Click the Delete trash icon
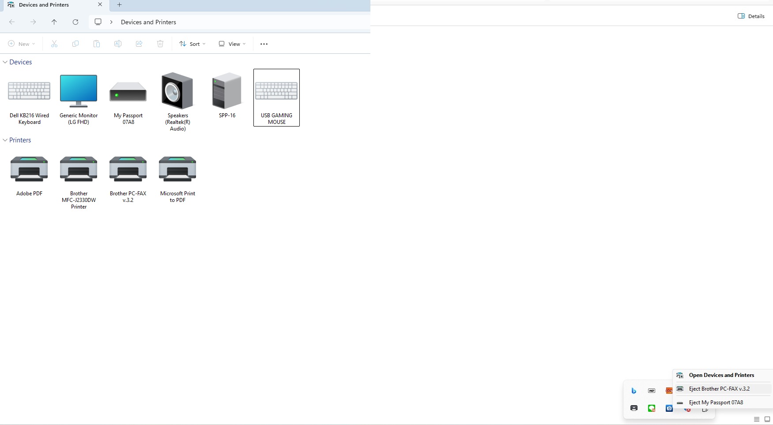 [160, 44]
